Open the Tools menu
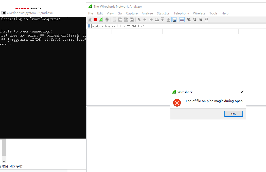 pyautogui.click(x=214, y=13)
